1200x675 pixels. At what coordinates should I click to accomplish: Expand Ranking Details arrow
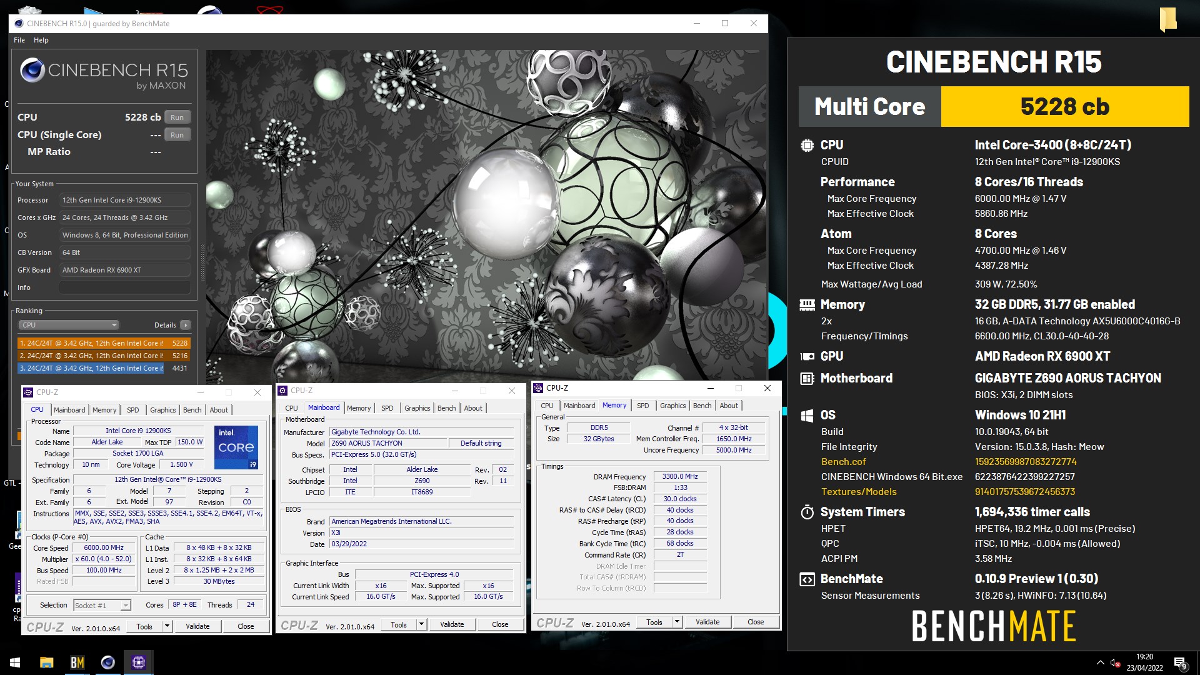click(185, 325)
